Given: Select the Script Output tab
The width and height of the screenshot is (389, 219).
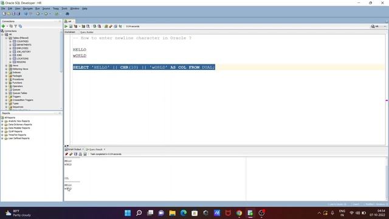Looking at the screenshot, I should point(74,150).
